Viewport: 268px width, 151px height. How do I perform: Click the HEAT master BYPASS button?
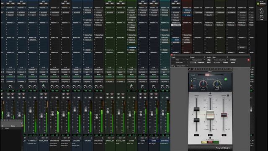[x=263, y=4]
